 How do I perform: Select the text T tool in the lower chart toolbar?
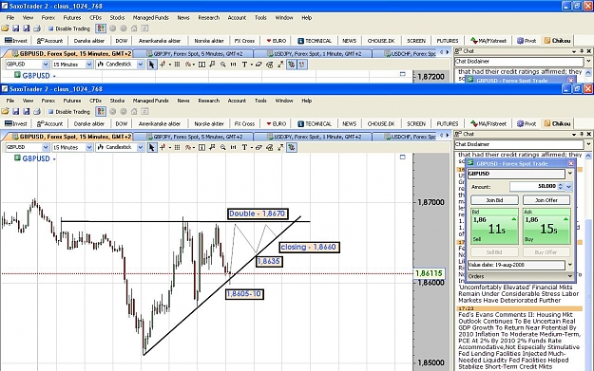click(x=244, y=147)
